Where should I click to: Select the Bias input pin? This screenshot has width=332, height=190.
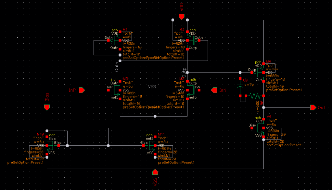(47, 107)
